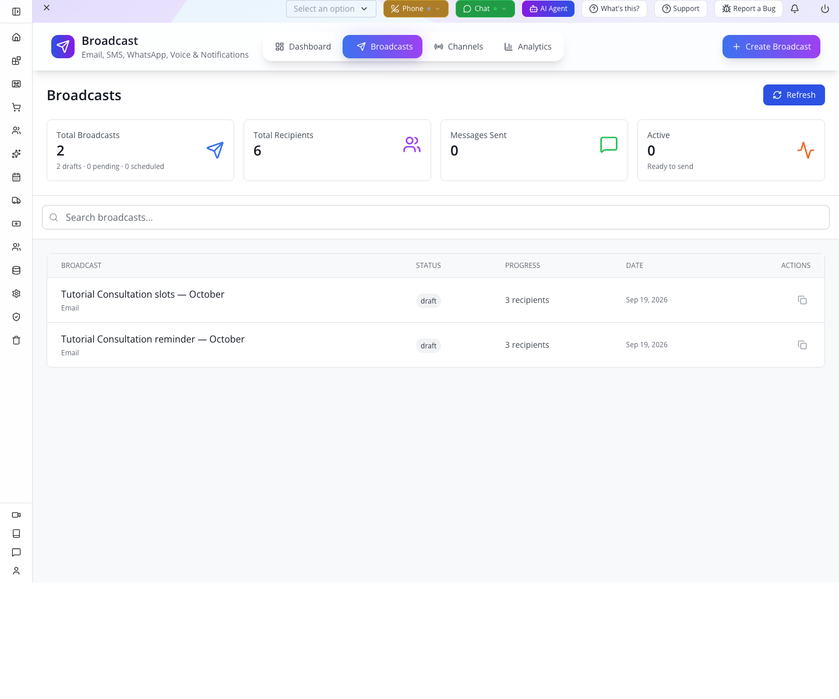This screenshot has height=699, width=839.
Task: Open the shield check sidebar icon
Action: tap(16, 317)
